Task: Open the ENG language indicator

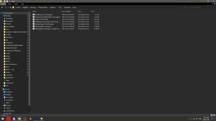Action: click(x=200, y=119)
